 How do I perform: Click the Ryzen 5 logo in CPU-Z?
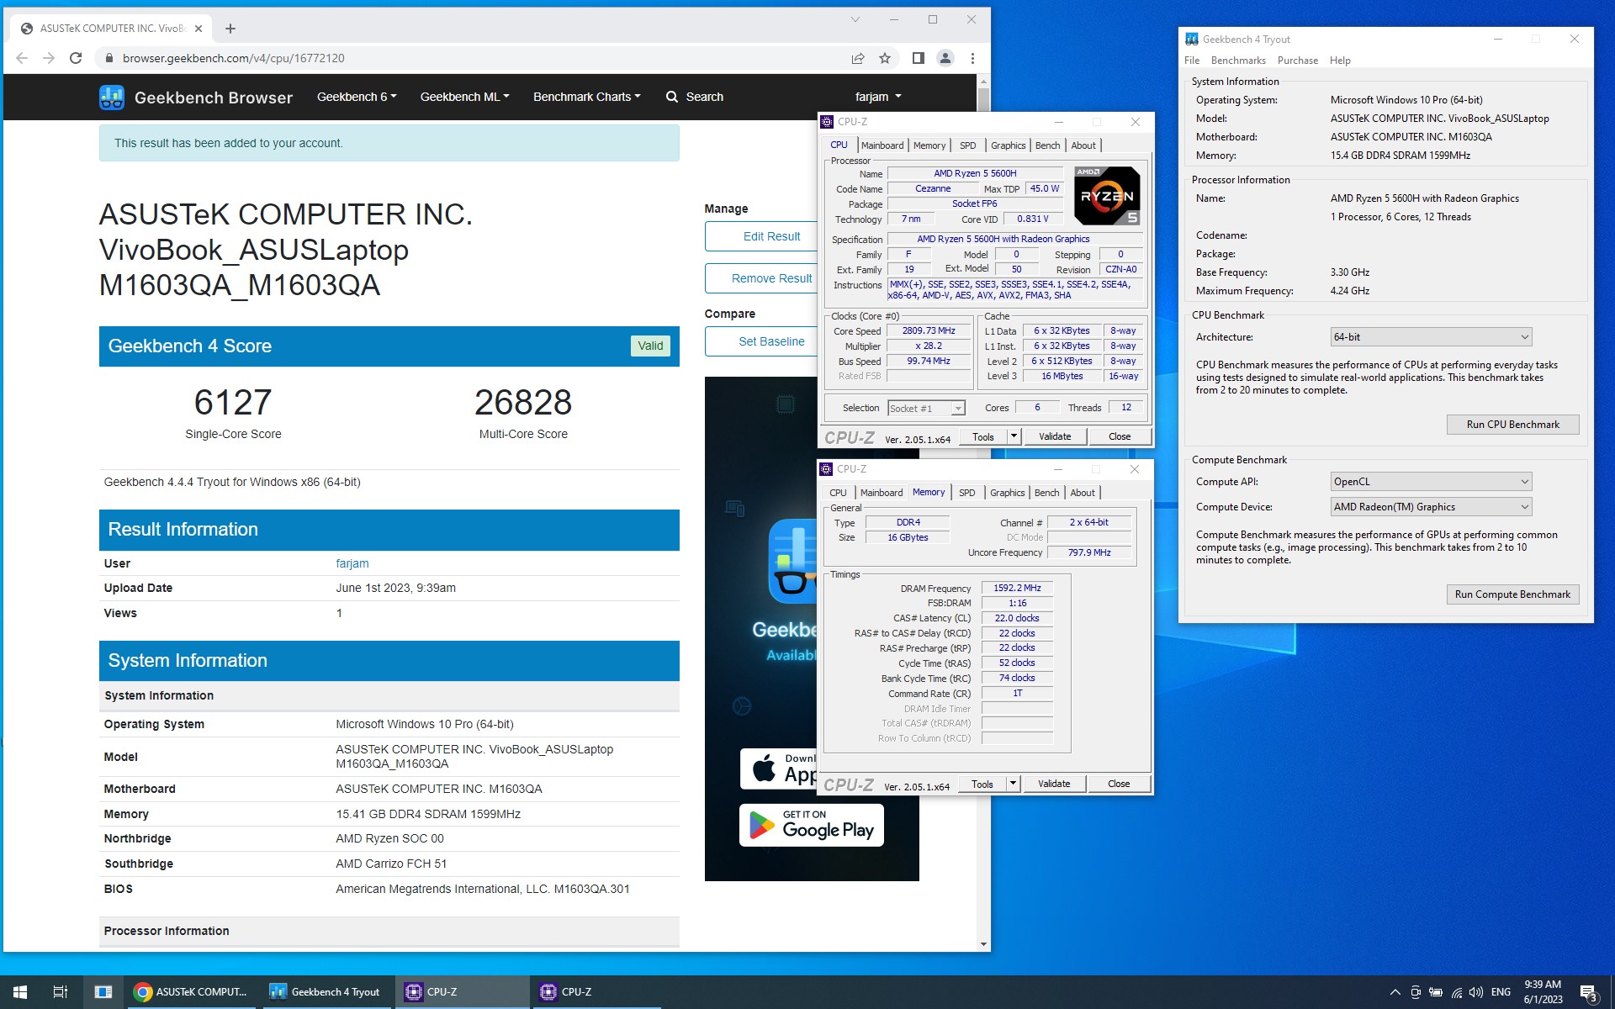[x=1107, y=196]
